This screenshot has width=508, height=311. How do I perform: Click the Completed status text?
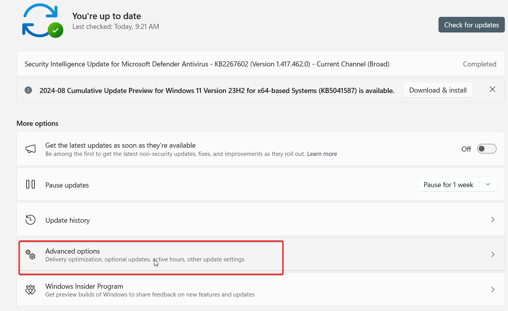479,64
